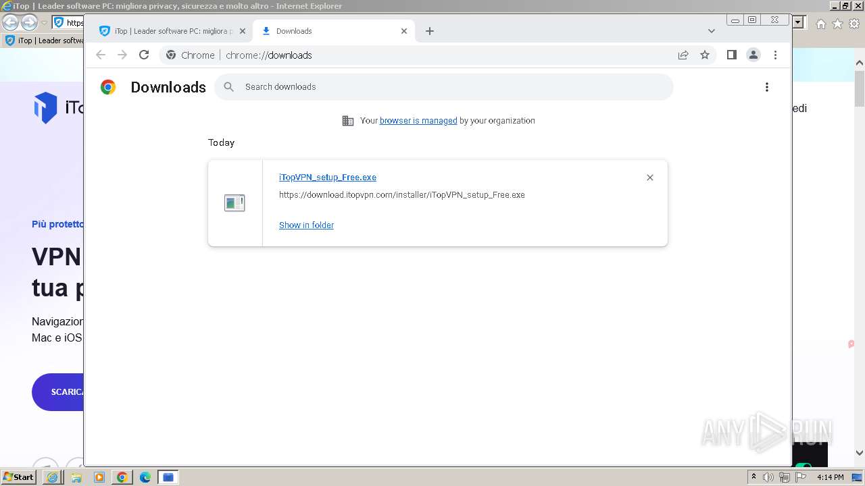Switch to the iTop Leader software tab

(172, 31)
